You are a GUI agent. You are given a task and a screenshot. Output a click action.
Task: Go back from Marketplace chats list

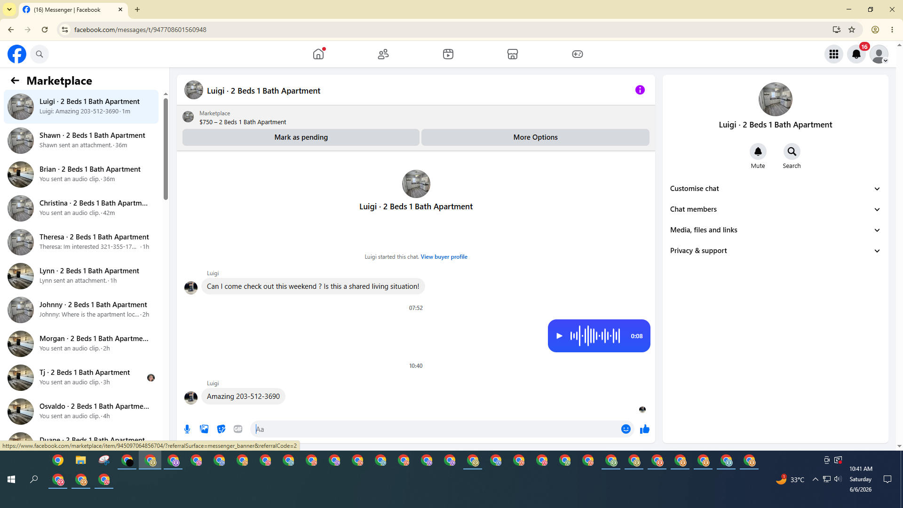tap(15, 80)
